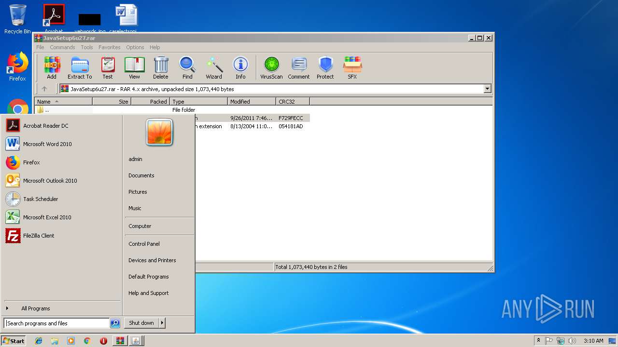Screen dimensions: 618x347
Task: Open the Options menu
Action: [135, 47]
